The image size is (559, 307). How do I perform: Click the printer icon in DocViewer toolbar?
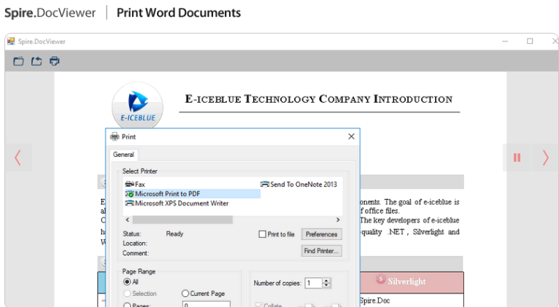(54, 61)
